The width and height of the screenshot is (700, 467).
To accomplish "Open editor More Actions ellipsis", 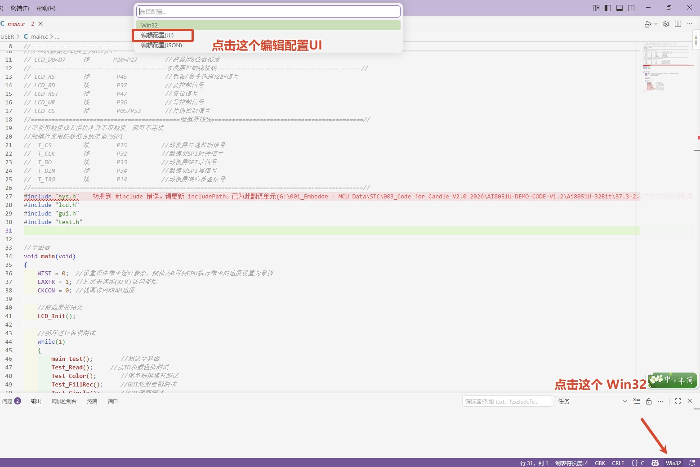I will 690,24.
